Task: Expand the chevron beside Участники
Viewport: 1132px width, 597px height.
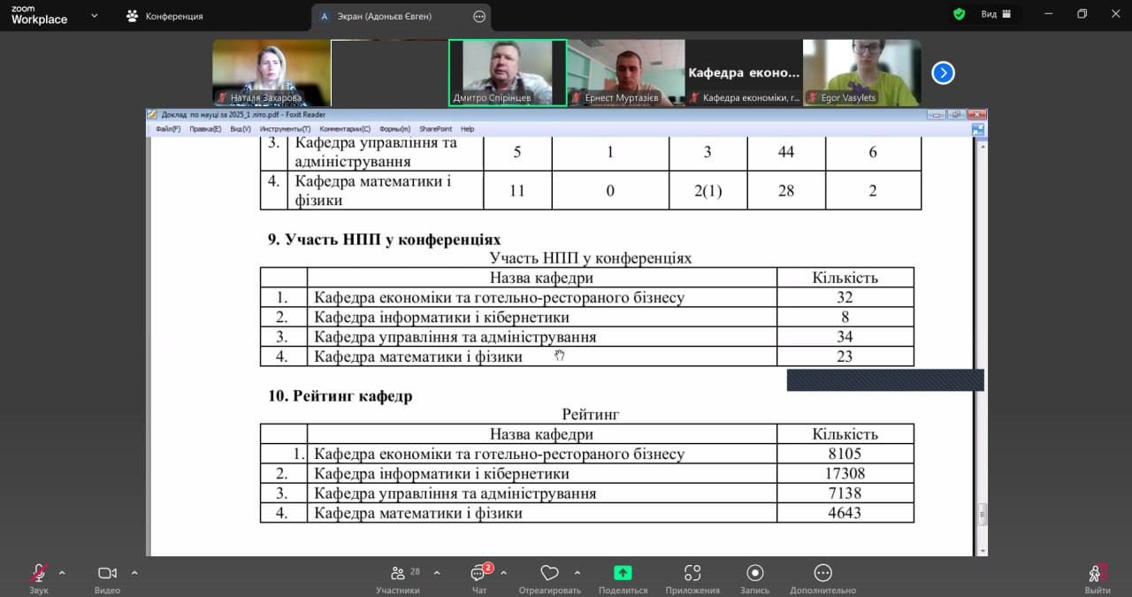Action: click(436, 572)
